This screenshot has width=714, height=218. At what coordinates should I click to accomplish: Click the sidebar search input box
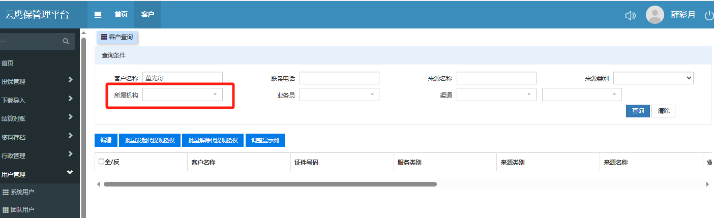point(31,41)
